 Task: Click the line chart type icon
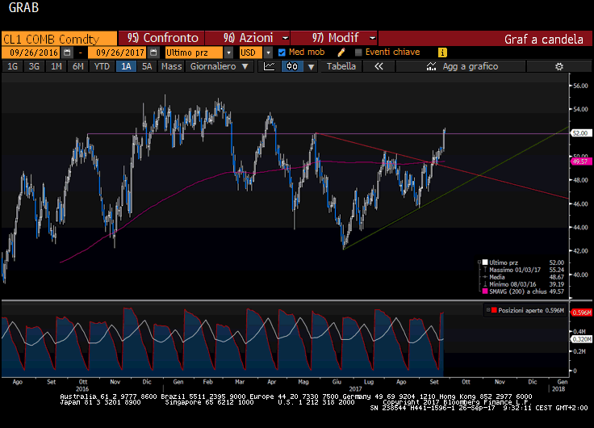(x=270, y=66)
